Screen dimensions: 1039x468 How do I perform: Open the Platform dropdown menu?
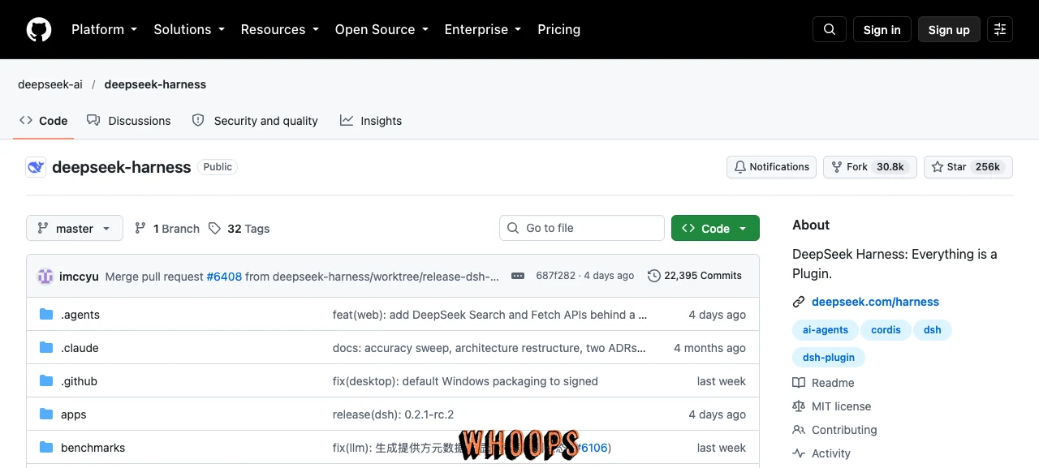(104, 29)
